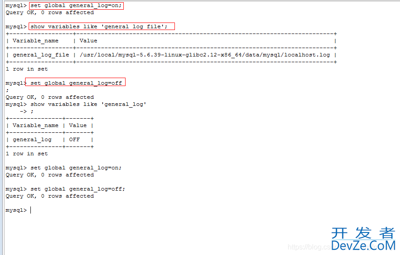Click the '-> ;' continuation line
The height and width of the screenshot is (255, 400).
26,112
